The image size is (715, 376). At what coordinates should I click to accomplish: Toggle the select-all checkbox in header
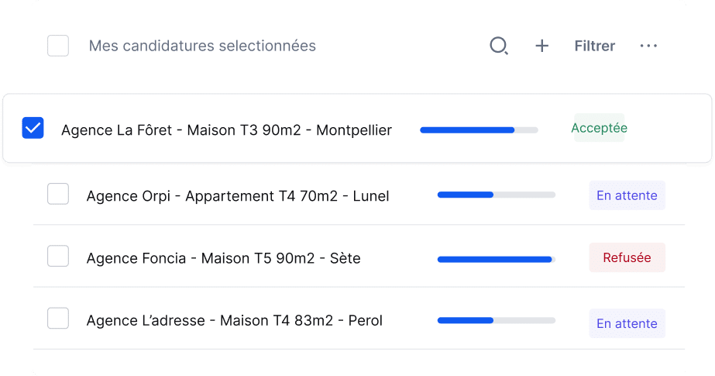point(58,46)
